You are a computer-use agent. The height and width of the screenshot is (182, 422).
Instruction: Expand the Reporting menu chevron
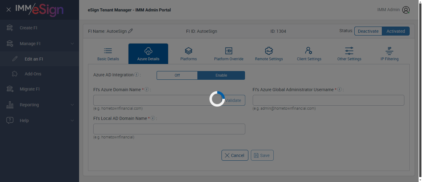coord(72,105)
